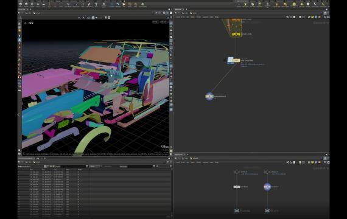Toggle pin icon on lower network pane path bar
Image resolution: width=347 pixels, height=219 pixels.
(325, 158)
